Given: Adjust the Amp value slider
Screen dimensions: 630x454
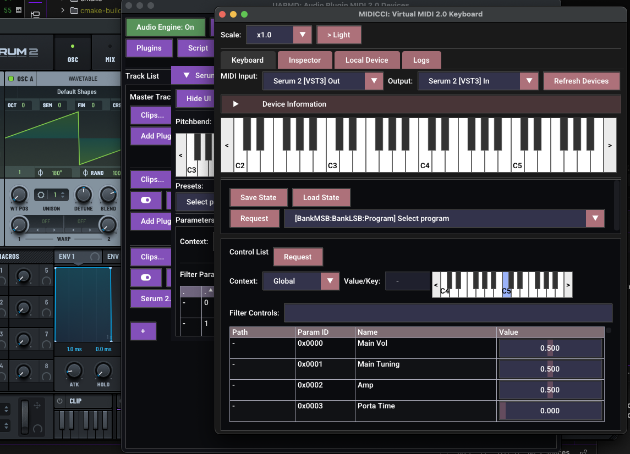Looking at the screenshot, I should click(x=550, y=390).
